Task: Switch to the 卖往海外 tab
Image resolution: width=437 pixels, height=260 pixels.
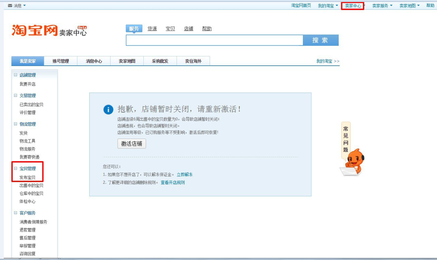Action: tap(193, 61)
